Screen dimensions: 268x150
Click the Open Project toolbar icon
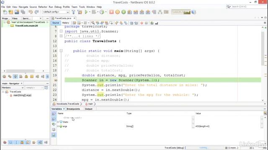17,12
